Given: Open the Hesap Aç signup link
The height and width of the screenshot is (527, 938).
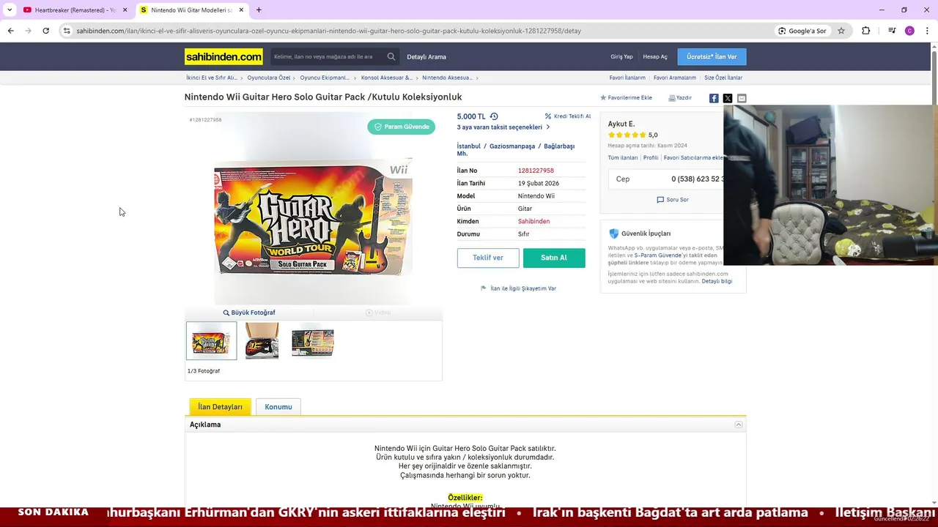Looking at the screenshot, I should click(x=655, y=56).
